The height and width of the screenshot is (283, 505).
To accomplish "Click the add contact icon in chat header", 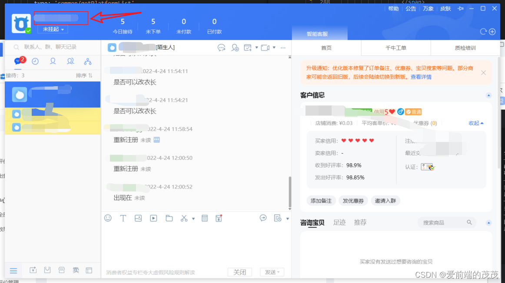I will pyautogui.click(x=235, y=48).
